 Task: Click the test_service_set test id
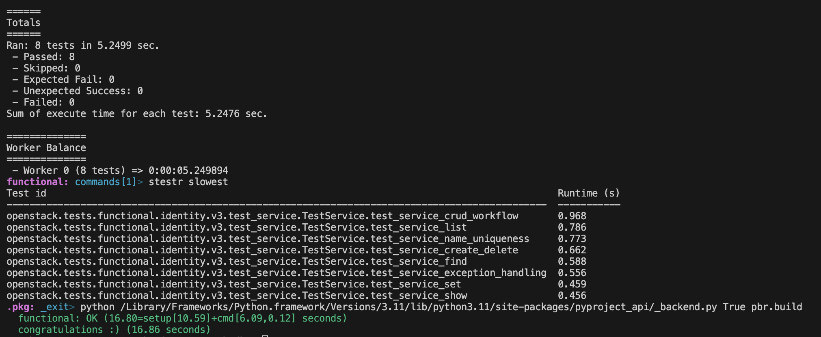(x=234, y=284)
